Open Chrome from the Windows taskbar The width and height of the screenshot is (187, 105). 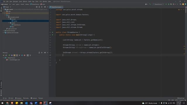7,103
